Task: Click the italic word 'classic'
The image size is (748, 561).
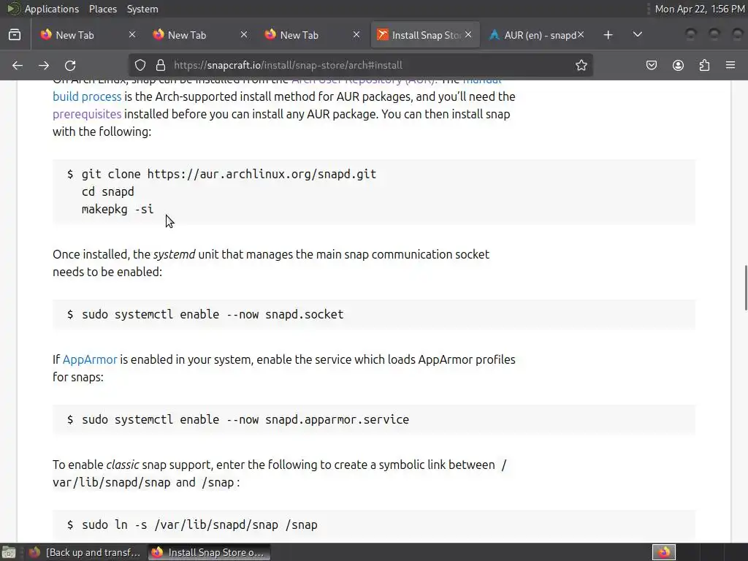Action: [123, 465]
